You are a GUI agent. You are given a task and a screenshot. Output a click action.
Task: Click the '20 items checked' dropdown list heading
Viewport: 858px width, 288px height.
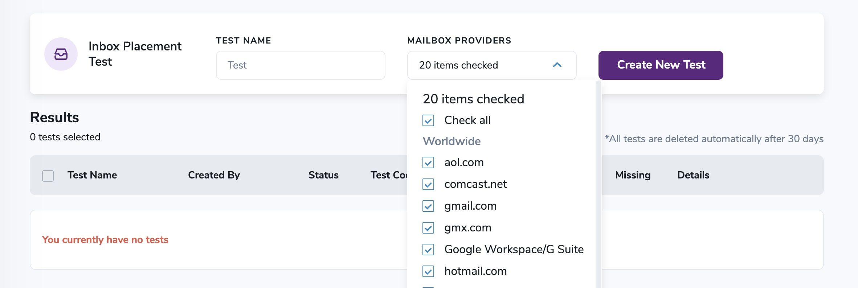tap(473, 99)
